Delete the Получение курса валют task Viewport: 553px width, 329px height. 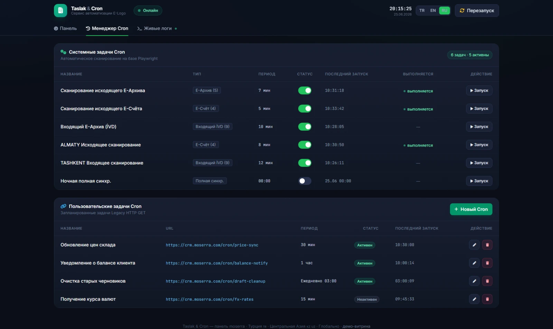pyautogui.click(x=487, y=299)
